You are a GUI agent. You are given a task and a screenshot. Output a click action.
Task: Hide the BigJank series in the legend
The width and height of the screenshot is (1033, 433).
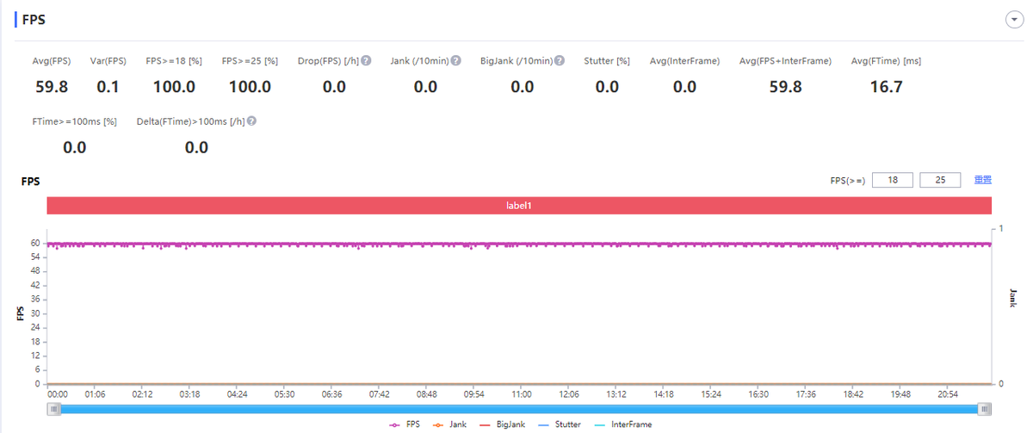click(506, 424)
